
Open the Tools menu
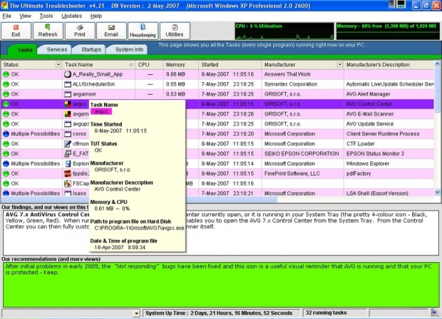[x=46, y=16]
